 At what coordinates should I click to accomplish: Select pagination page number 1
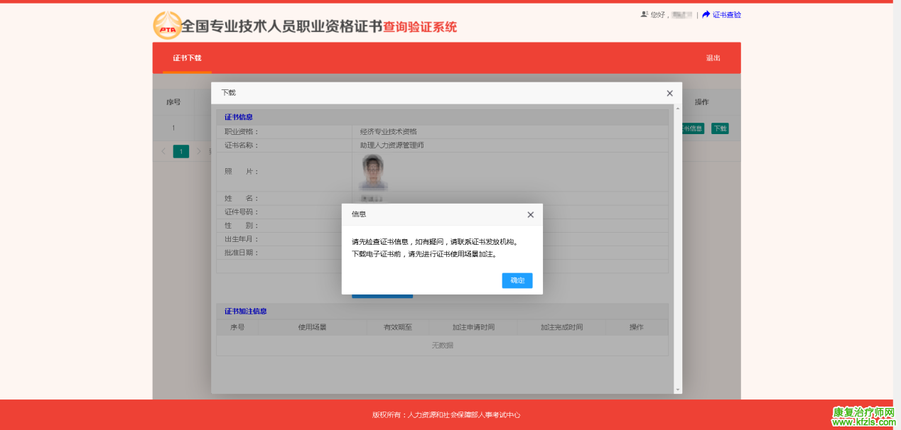pyautogui.click(x=181, y=151)
